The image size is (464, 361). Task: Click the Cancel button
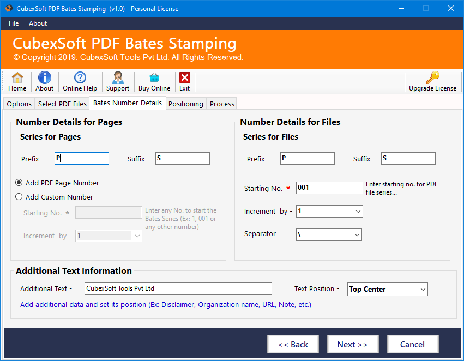tap(413, 344)
